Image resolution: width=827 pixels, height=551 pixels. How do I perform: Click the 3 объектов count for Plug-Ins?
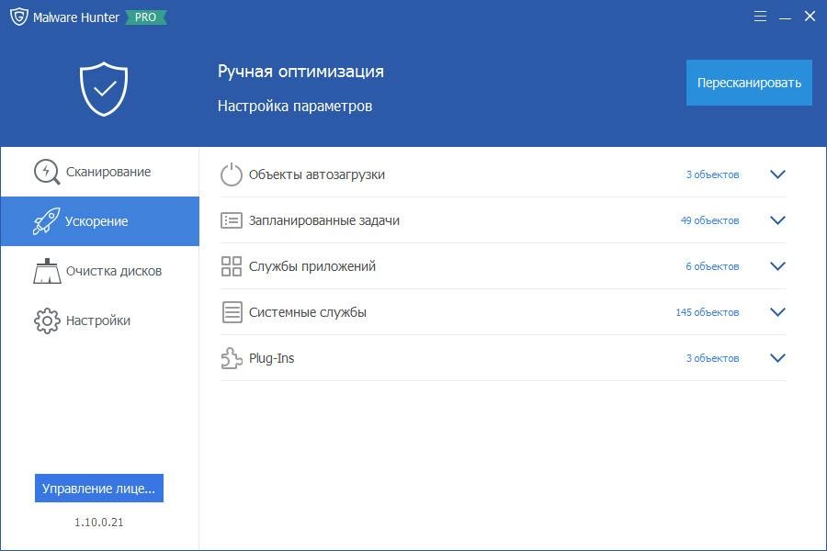coord(712,358)
